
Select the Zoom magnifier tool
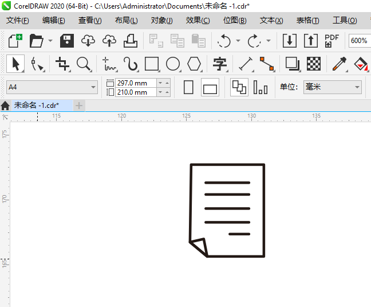84,64
